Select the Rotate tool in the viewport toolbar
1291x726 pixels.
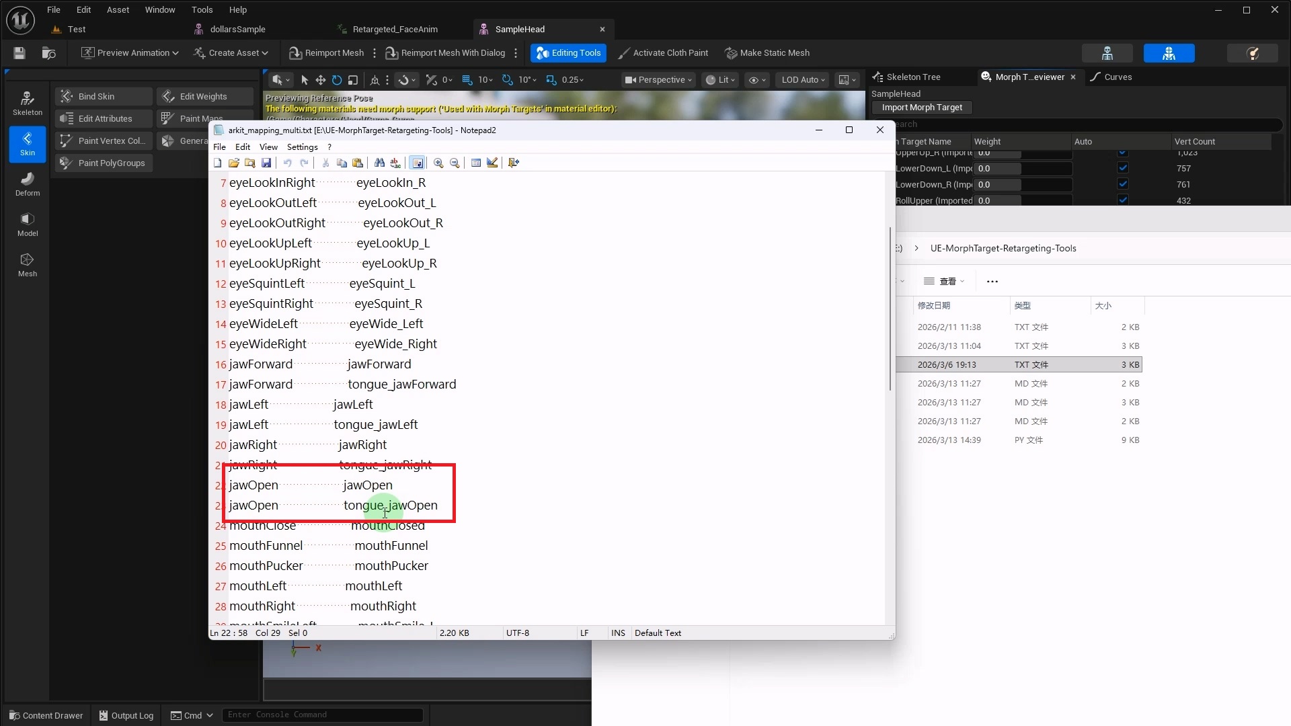click(x=336, y=79)
